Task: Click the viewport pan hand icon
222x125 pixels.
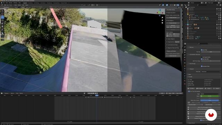Action: point(162,20)
